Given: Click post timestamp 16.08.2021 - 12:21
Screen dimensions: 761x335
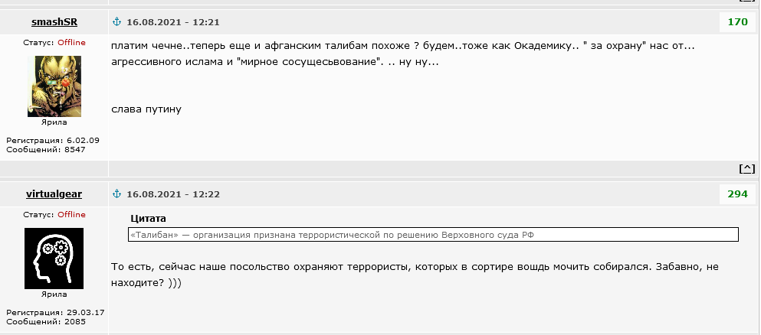Looking at the screenshot, I should pos(173,22).
